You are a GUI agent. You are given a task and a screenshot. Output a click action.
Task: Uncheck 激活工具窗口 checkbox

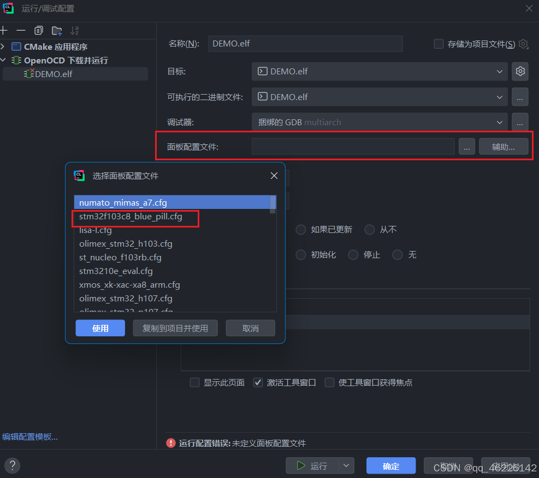pos(258,382)
